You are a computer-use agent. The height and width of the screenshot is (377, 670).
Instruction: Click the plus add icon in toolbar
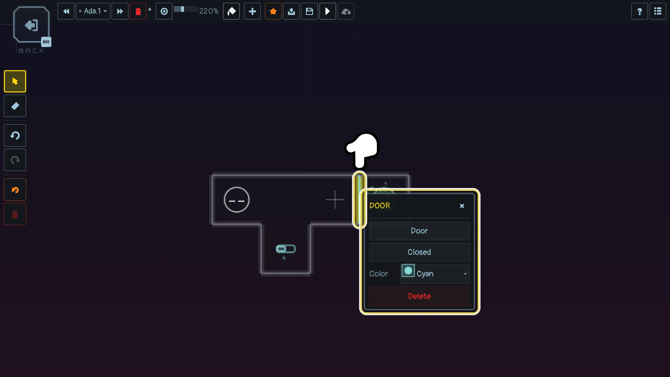(252, 11)
